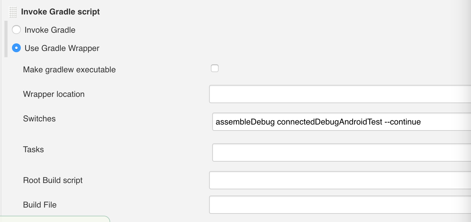Enable the Make gradlew executable checkbox
The width and height of the screenshot is (471, 222).
point(215,68)
